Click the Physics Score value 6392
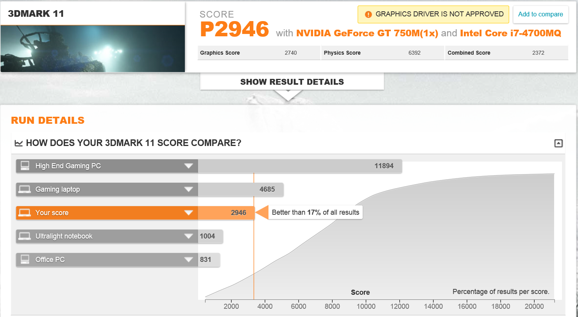578x317 pixels. 414,53
